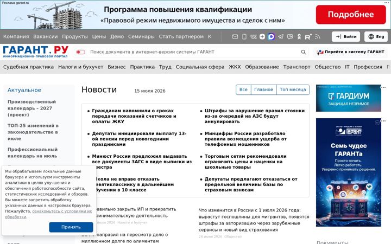Open news about штрафы за стоянки АЗС
This screenshot has height=244, width=391.
tap(255, 116)
